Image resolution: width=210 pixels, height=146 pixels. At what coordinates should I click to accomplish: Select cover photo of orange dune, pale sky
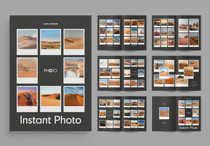(x=51, y=99)
